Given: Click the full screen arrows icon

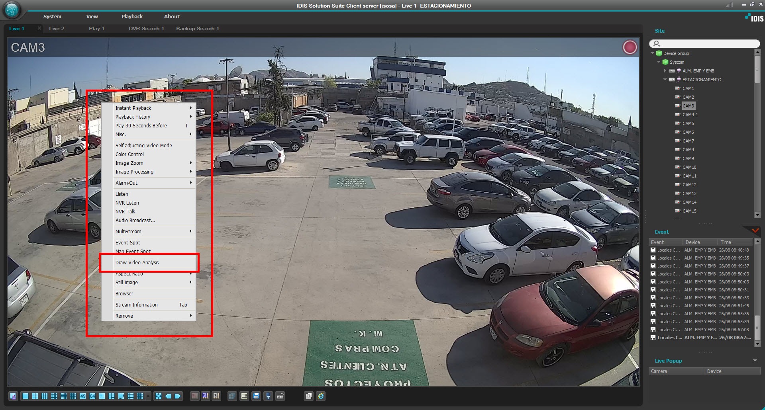Looking at the screenshot, I should coord(159,396).
